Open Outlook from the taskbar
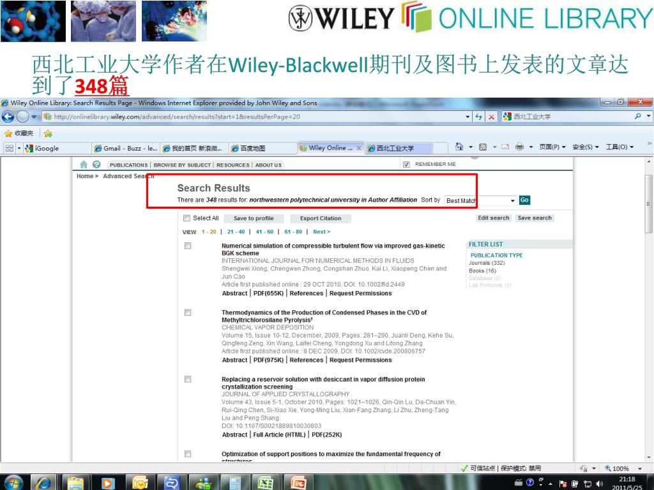The image size is (654, 490). pyautogui.click(x=140, y=482)
